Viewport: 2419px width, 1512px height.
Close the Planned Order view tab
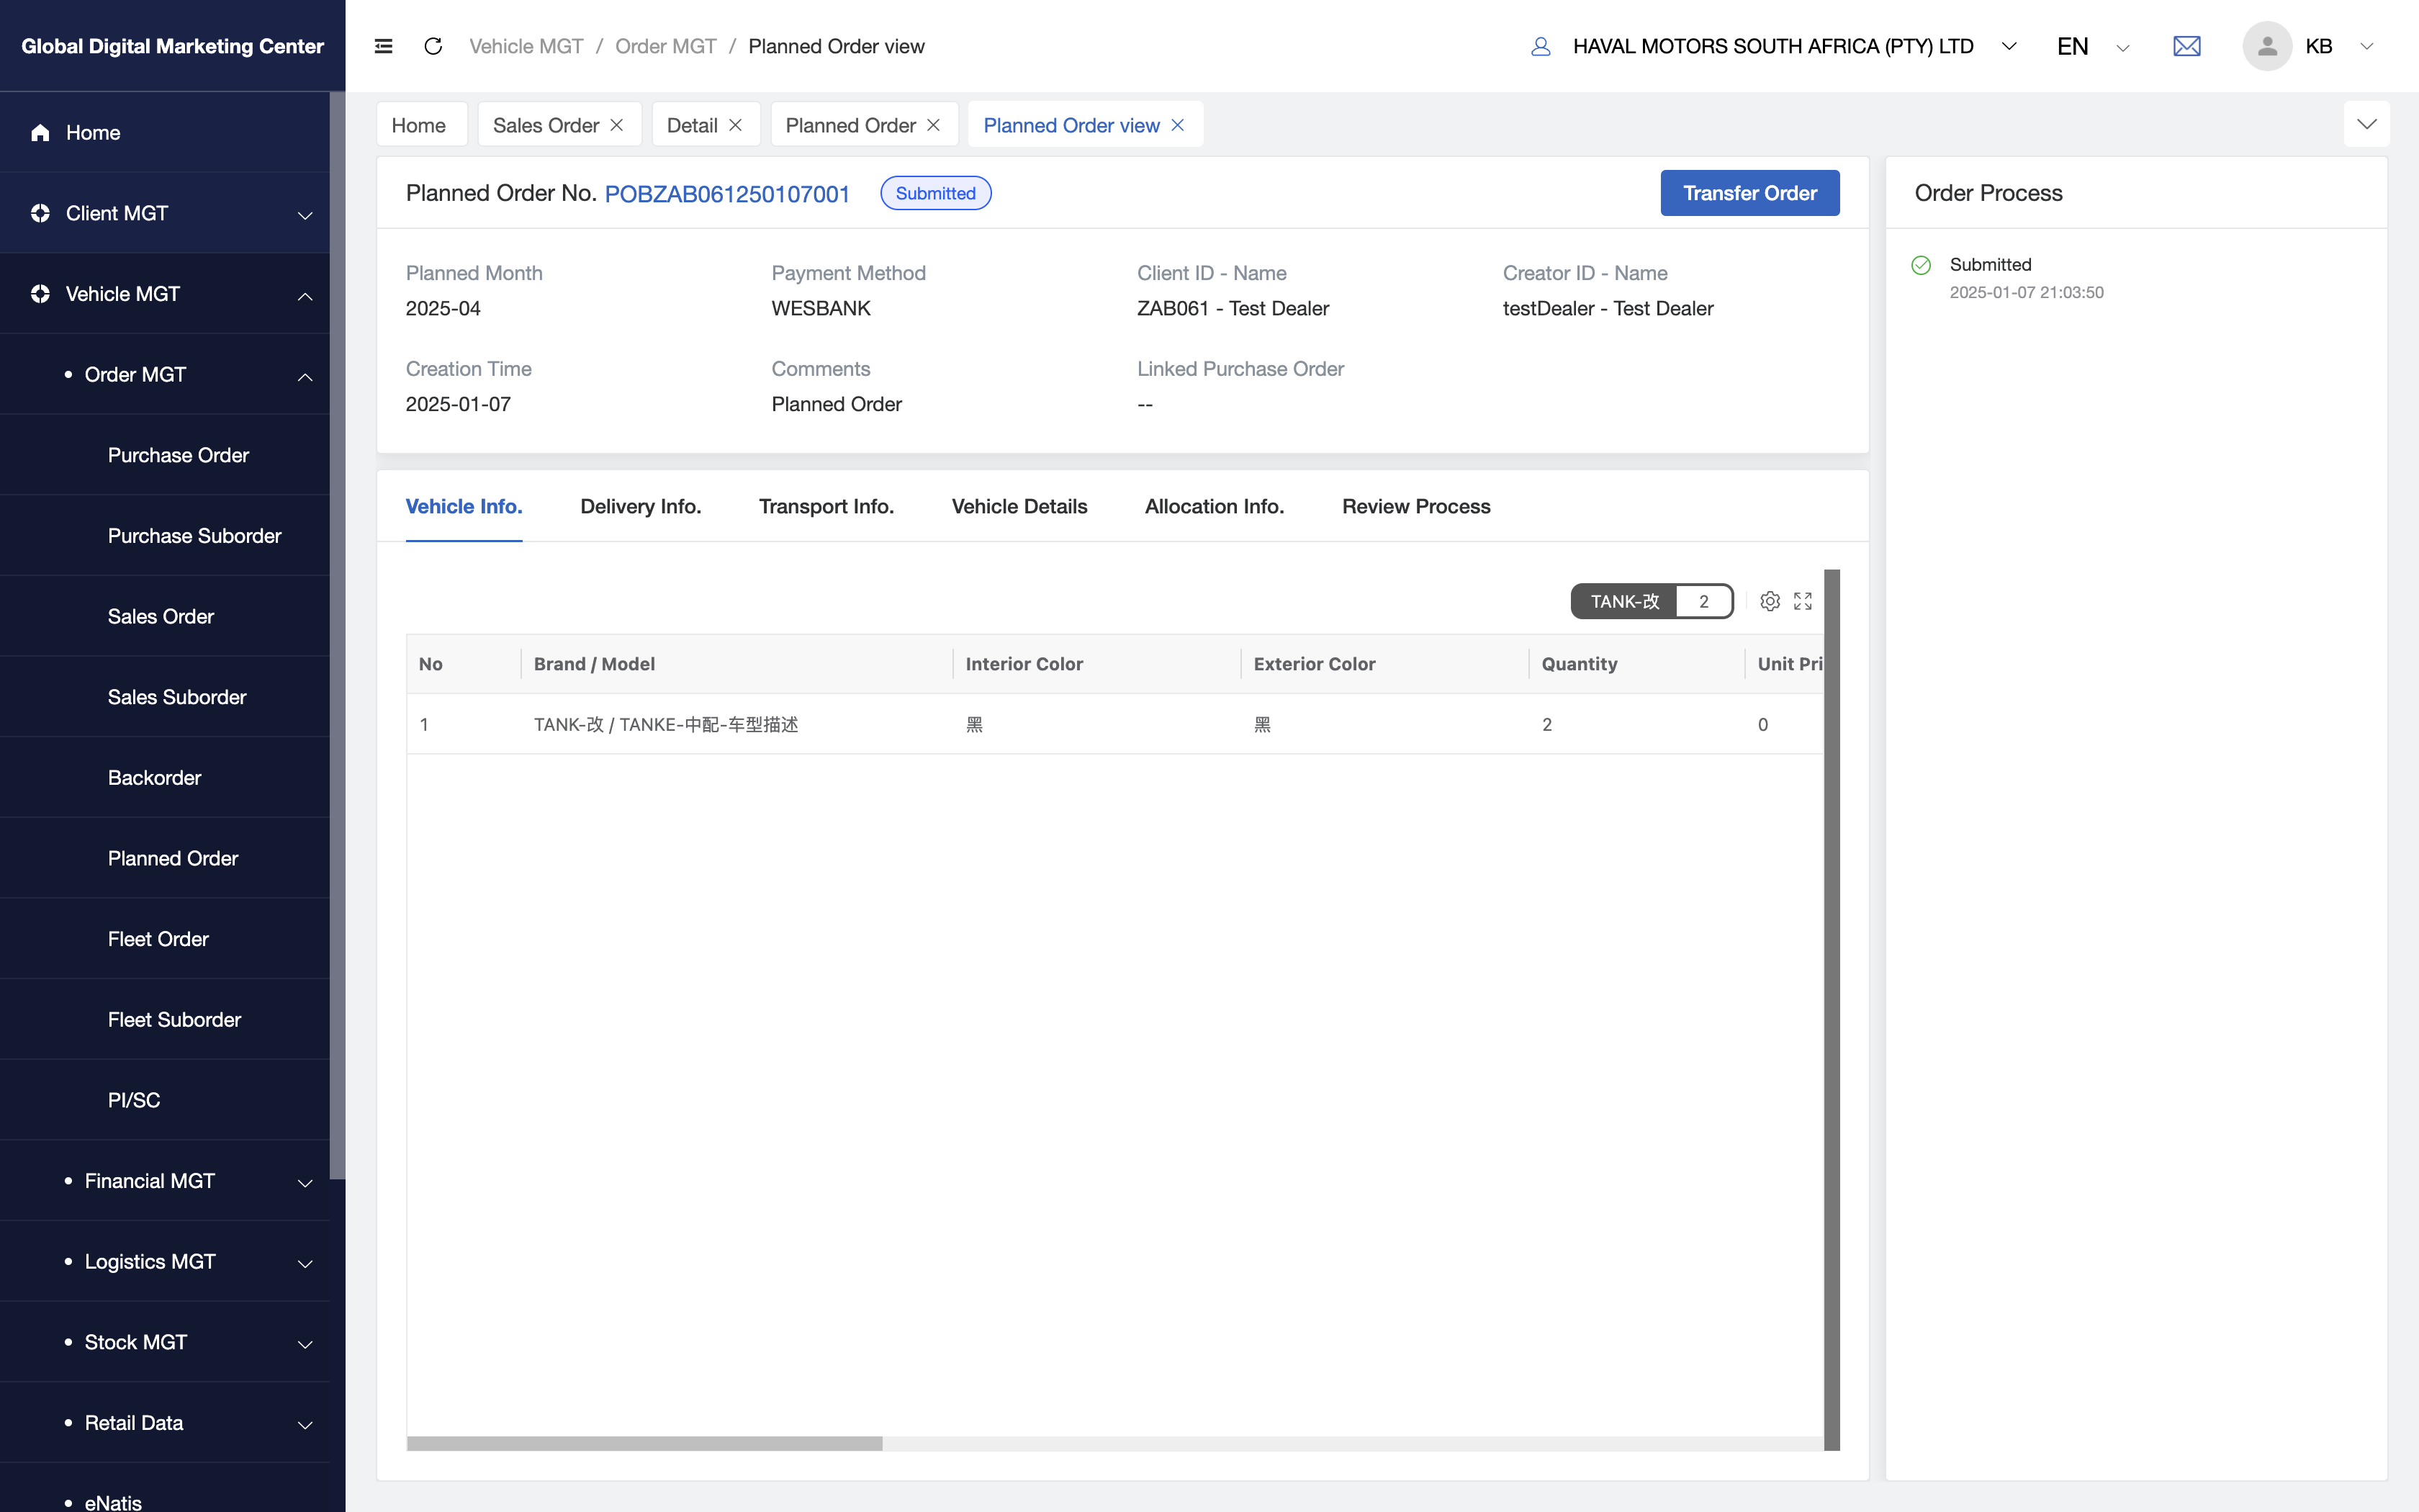pos(1178,125)
